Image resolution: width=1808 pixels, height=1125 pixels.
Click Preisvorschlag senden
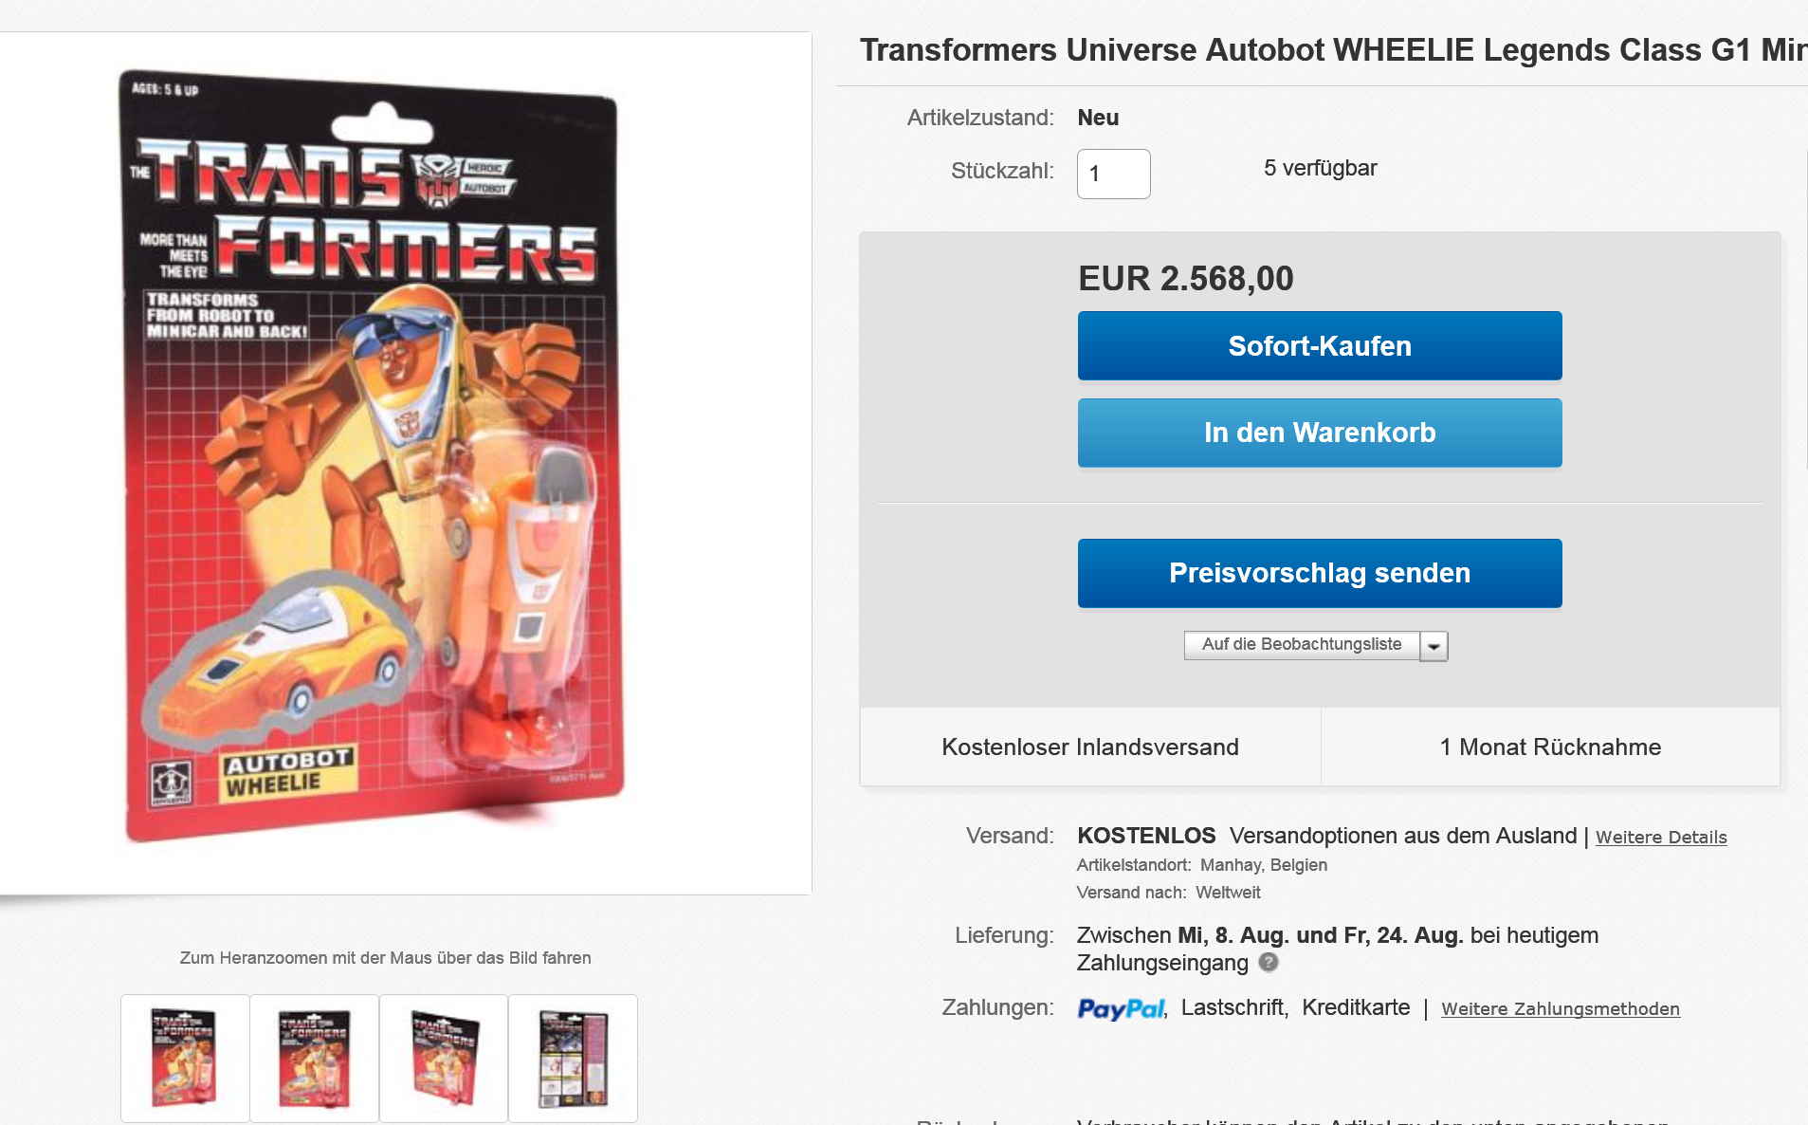click(1319, 573)
